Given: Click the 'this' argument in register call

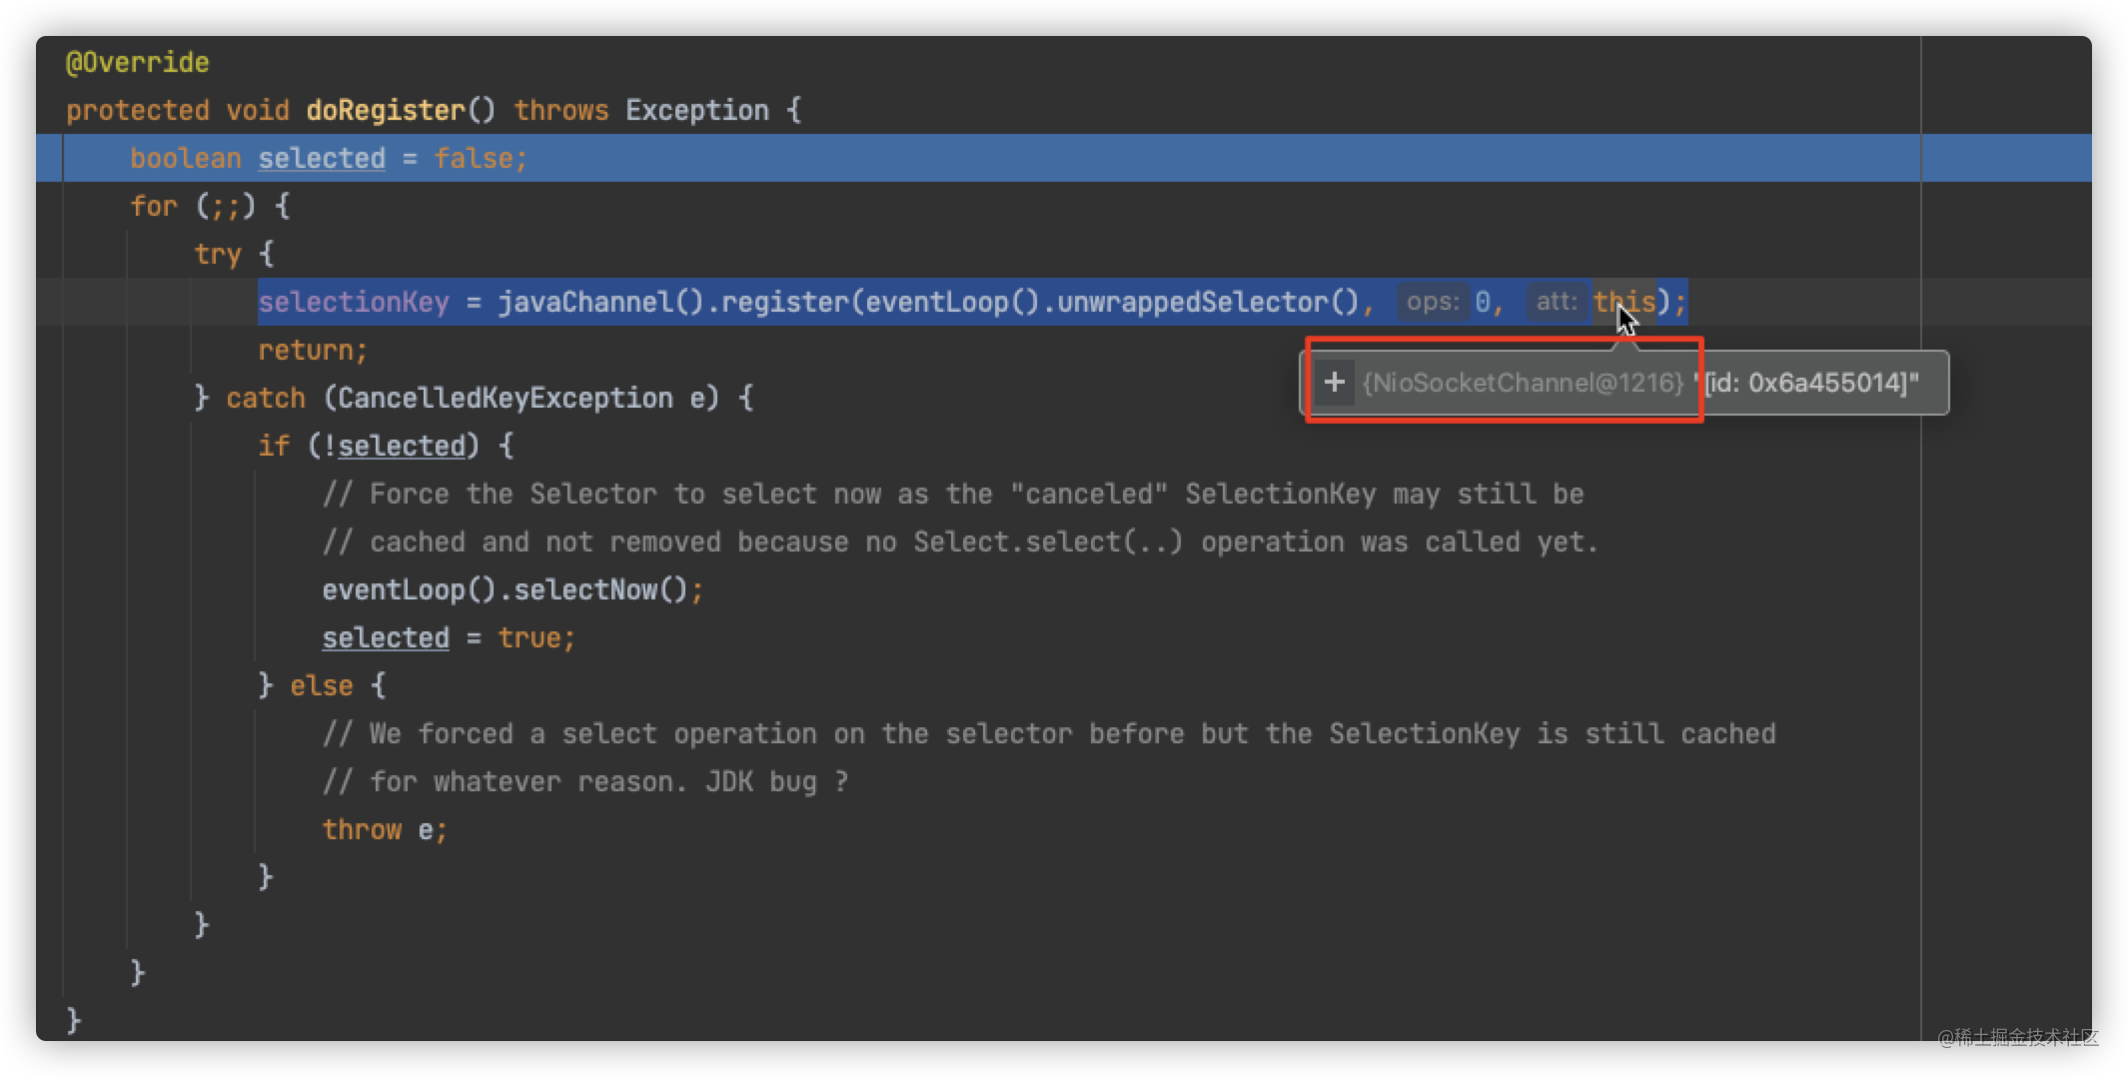Looking at the screenshot, I should click(x=1624, y=302).
